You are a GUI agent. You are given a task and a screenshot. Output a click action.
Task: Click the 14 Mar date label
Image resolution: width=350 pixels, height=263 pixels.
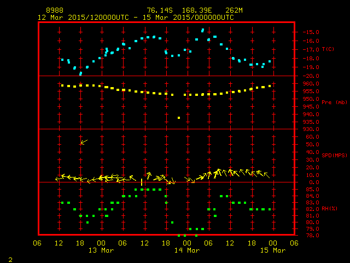pos(186,250)
